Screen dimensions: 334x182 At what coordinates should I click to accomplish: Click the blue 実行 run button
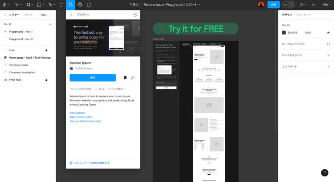coord(93,78)
